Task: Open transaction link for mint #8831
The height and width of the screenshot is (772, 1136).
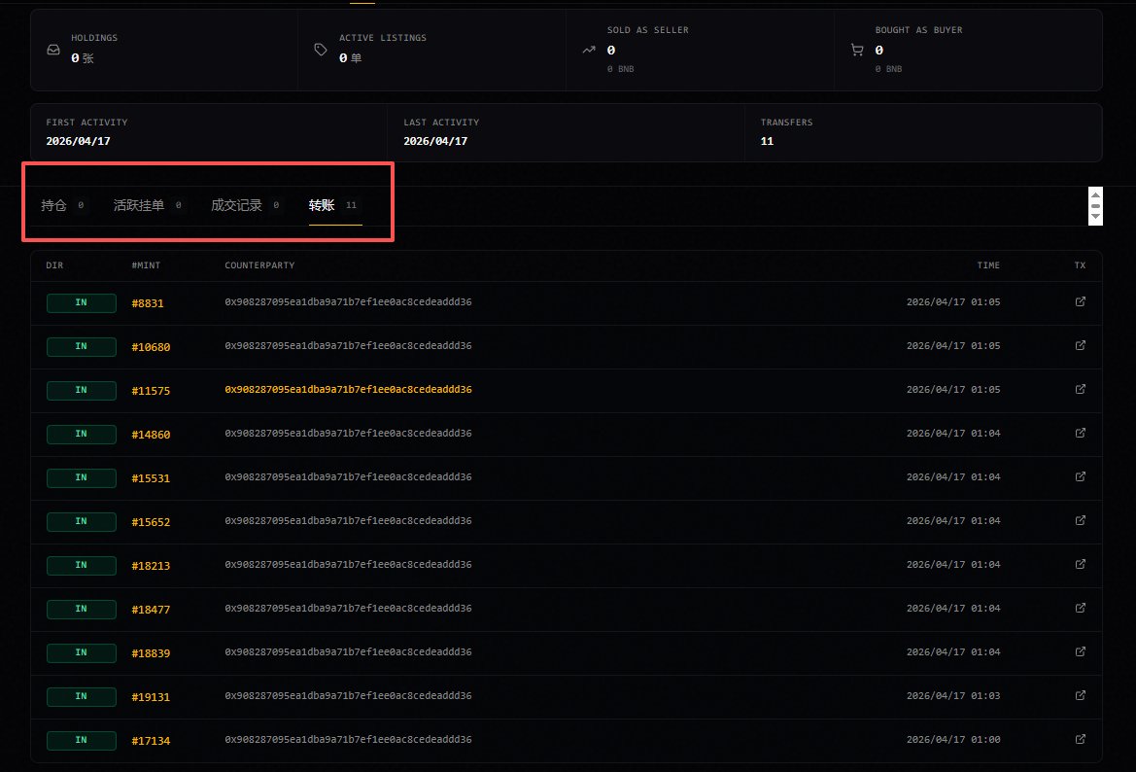Action: coord(1081,301)
